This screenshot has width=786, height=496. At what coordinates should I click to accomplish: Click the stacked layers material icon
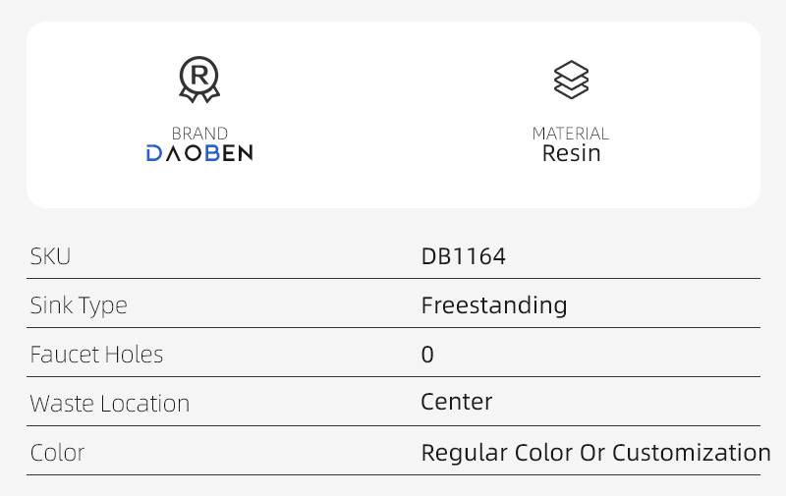571,80
